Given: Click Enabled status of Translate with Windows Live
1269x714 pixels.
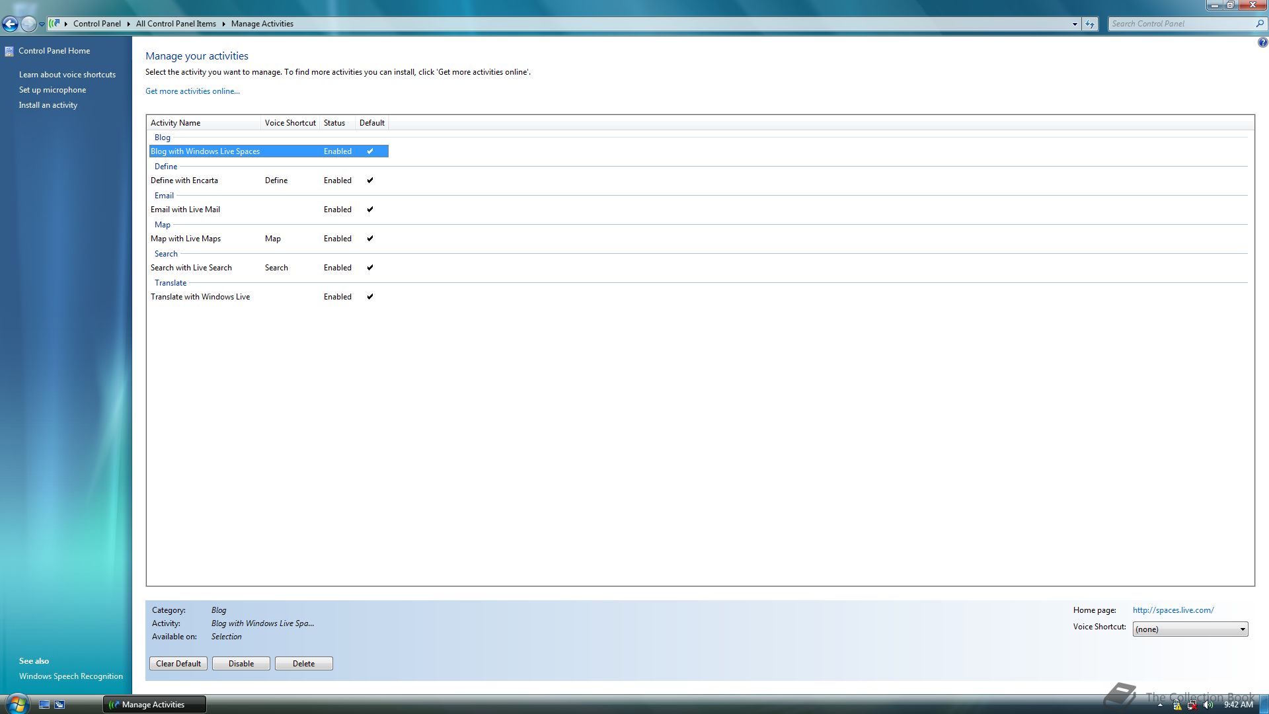Looking at the screenshot, I should point(338,297).
